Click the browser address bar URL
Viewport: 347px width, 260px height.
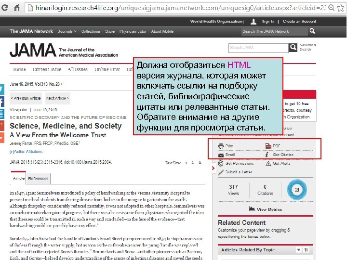181,8
